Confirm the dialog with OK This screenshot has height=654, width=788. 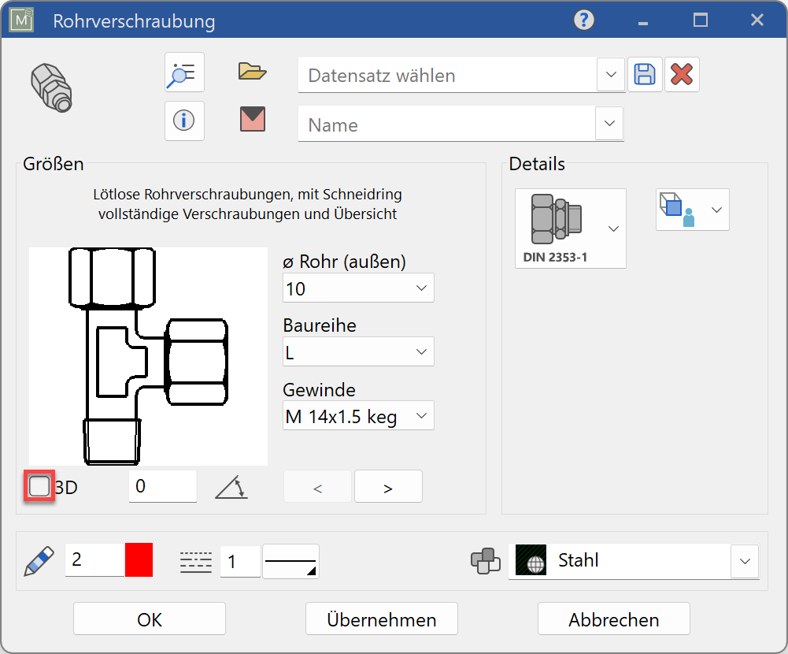pos(148,619)
